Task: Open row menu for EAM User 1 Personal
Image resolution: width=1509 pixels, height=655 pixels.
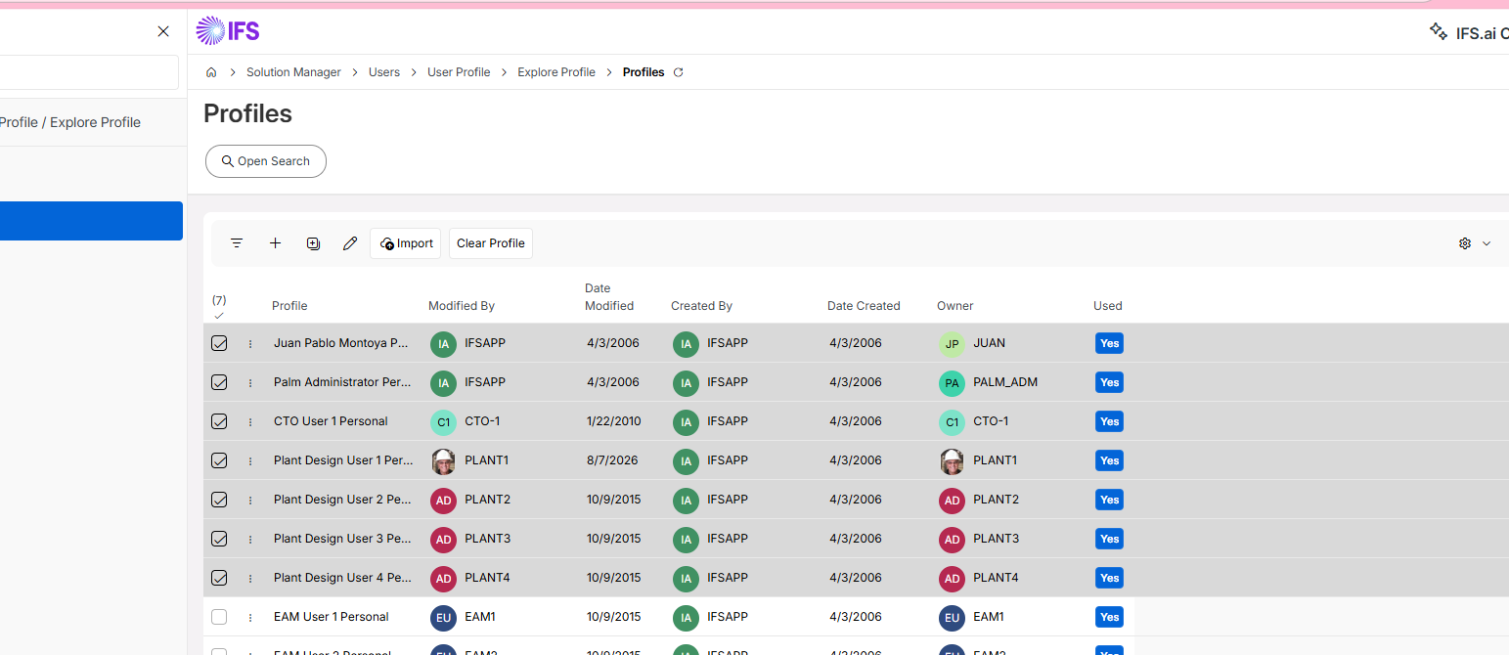Action: click(250, 617)
